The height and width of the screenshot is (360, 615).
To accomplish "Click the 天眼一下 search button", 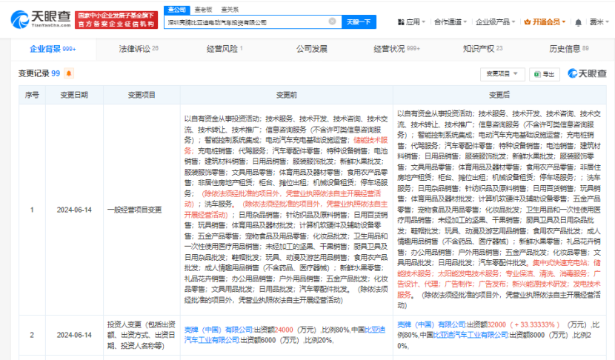I will click(x=359, y=22).
